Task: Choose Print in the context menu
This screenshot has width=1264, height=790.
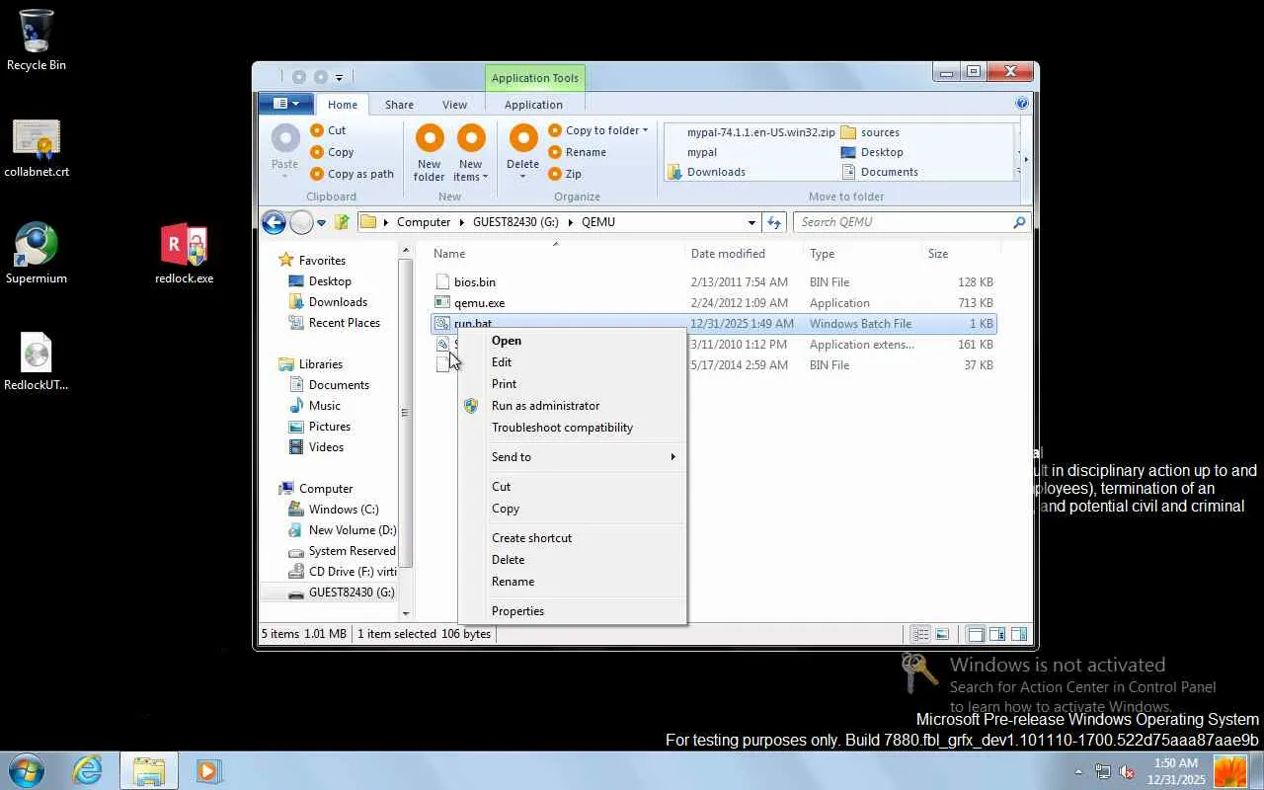Action: tap(573, 384)
